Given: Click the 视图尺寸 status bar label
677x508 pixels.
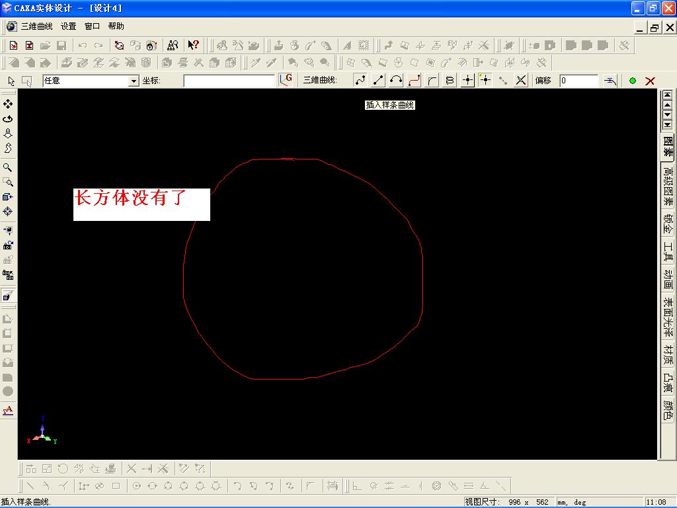Looking at the screenshot, I should pyautogui.click(x=482, y=502).
